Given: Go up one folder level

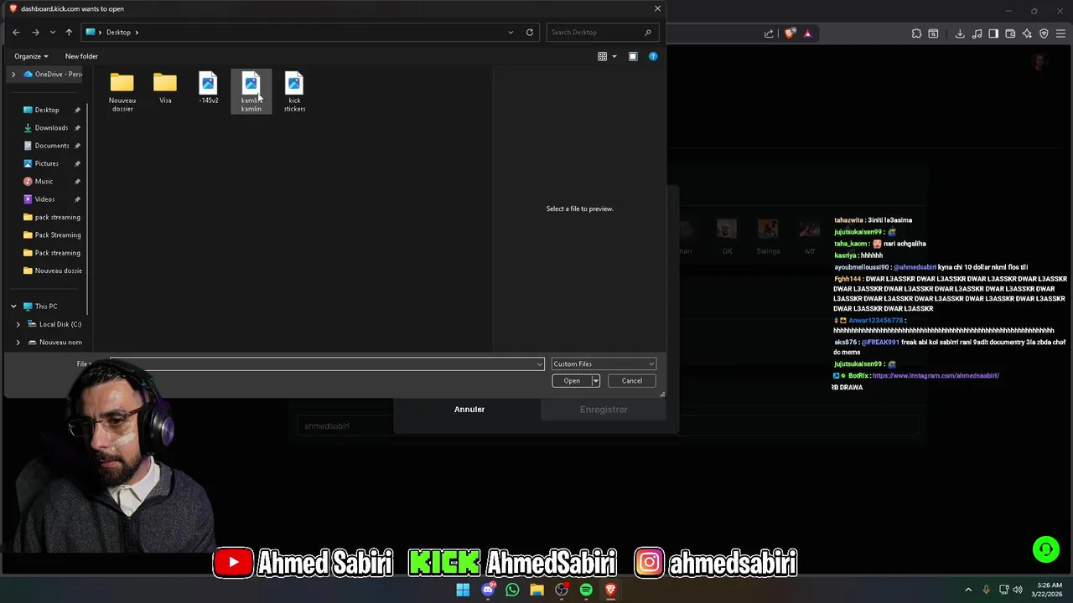Looking at the screenshot, I should coord(69,32).
